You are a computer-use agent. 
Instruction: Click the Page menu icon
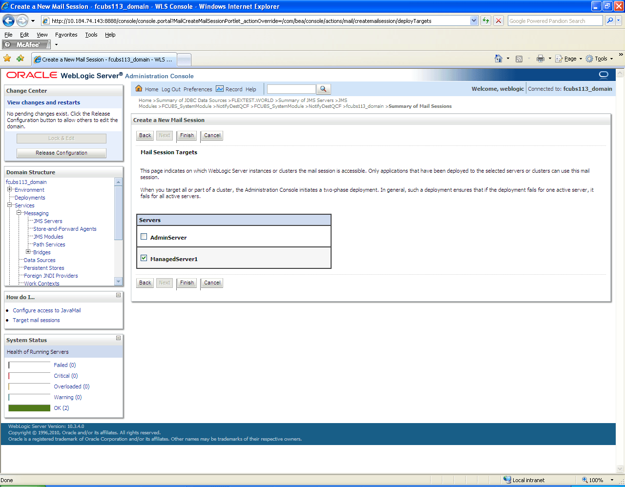[559, 59]
